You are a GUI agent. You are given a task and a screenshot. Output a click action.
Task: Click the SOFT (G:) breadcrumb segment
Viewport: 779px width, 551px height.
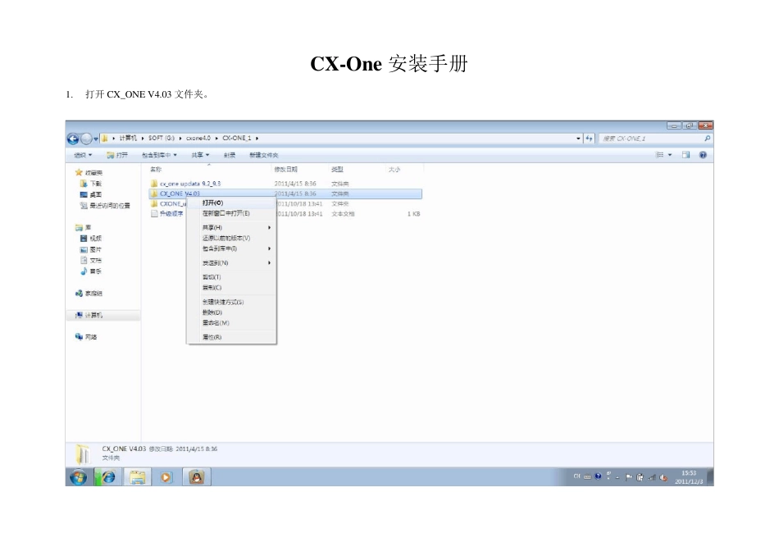(x=162, y=138)
